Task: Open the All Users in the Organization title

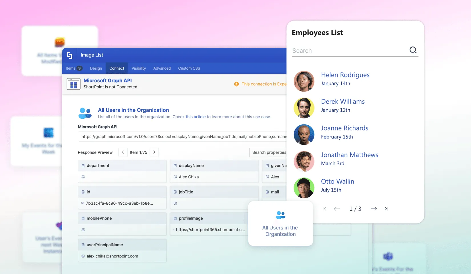Action: pos(133,110)
